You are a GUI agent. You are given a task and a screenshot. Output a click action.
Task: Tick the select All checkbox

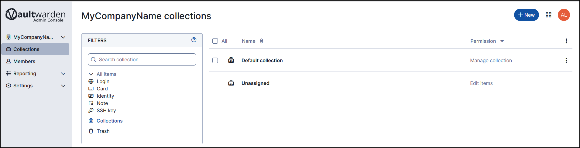click(215, 41)
